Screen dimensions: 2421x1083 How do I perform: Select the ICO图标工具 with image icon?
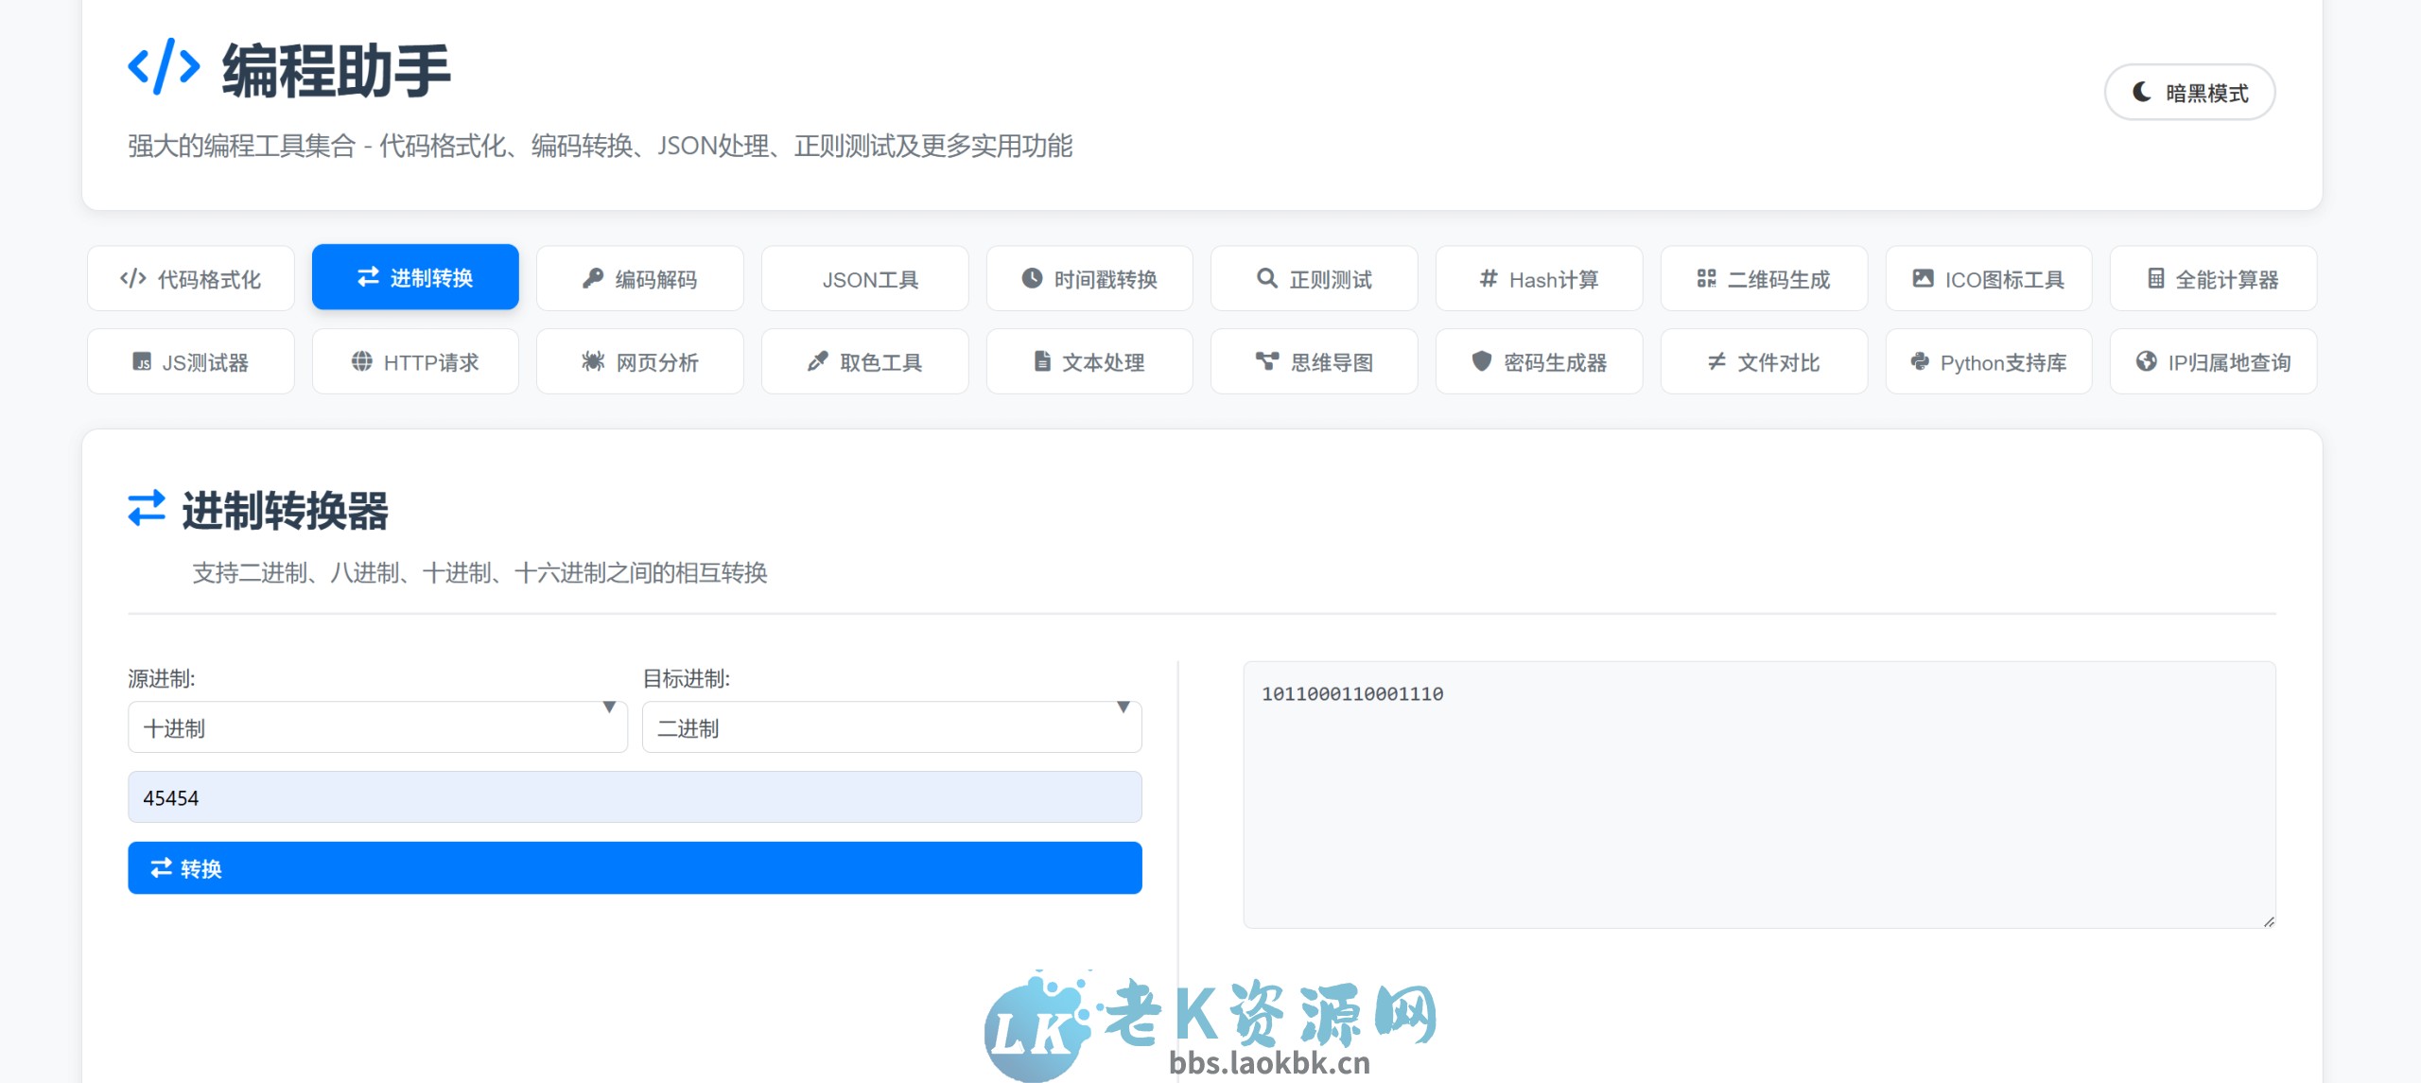[x=1989, y=277]
